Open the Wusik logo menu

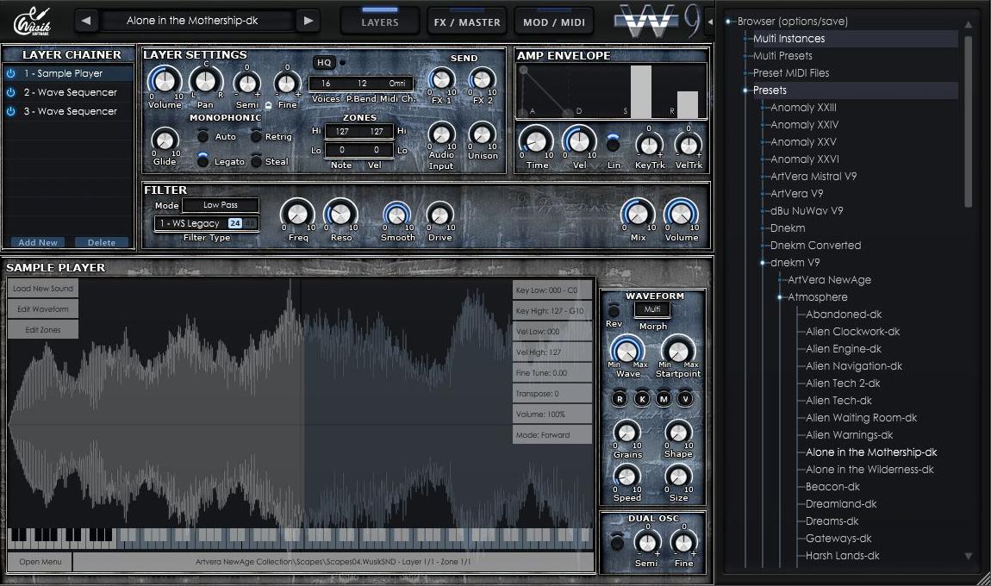[32, 22]
